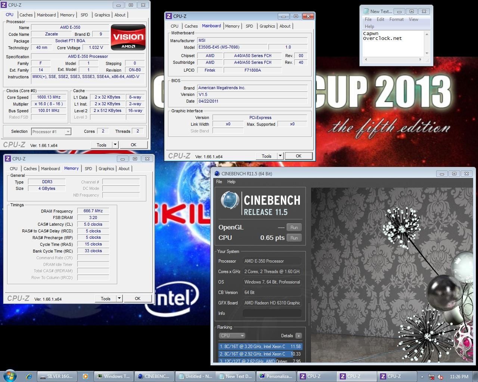Image resolution: width=478 pixels, height=382 pixels.
Task: Open the File menu in Cinebench
Action: coord(219,182)
